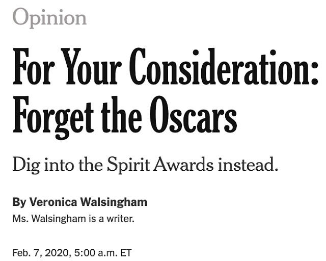Click the words 'Spirit Awards' in the subheading

pyautogui.click(x=160, y=165)
